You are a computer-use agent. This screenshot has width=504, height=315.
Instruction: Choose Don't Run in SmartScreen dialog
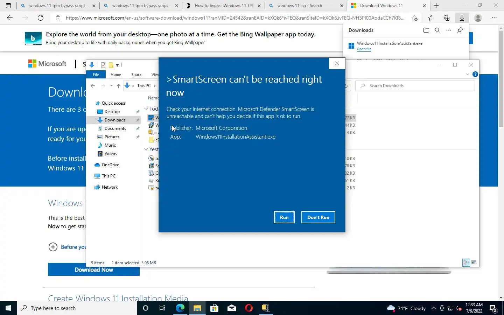click(318, 217)
